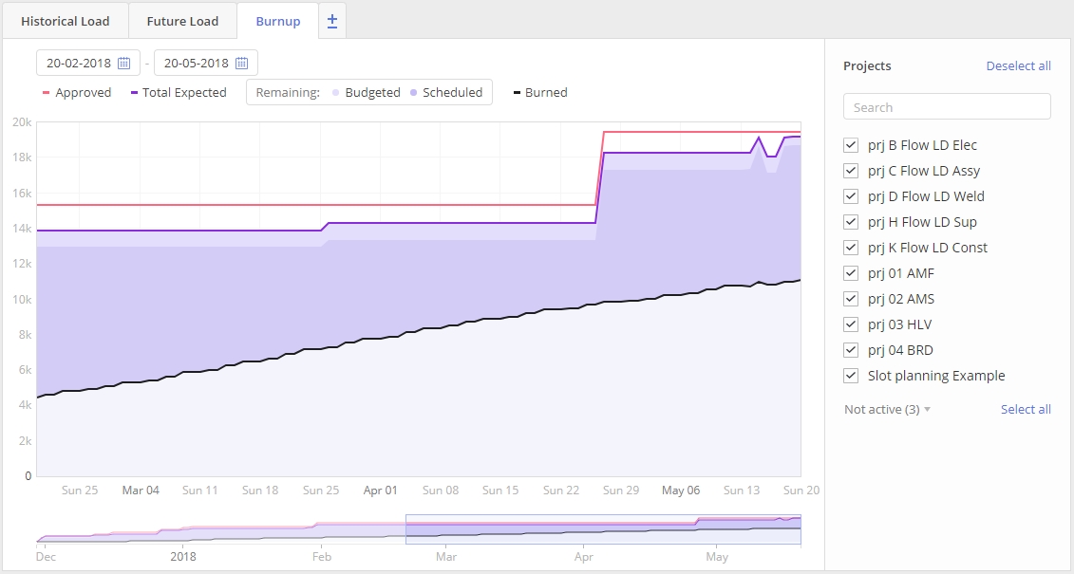Click the Select all link
This screenshot has height=574, width=1074.
click(x=1026, y=409)
